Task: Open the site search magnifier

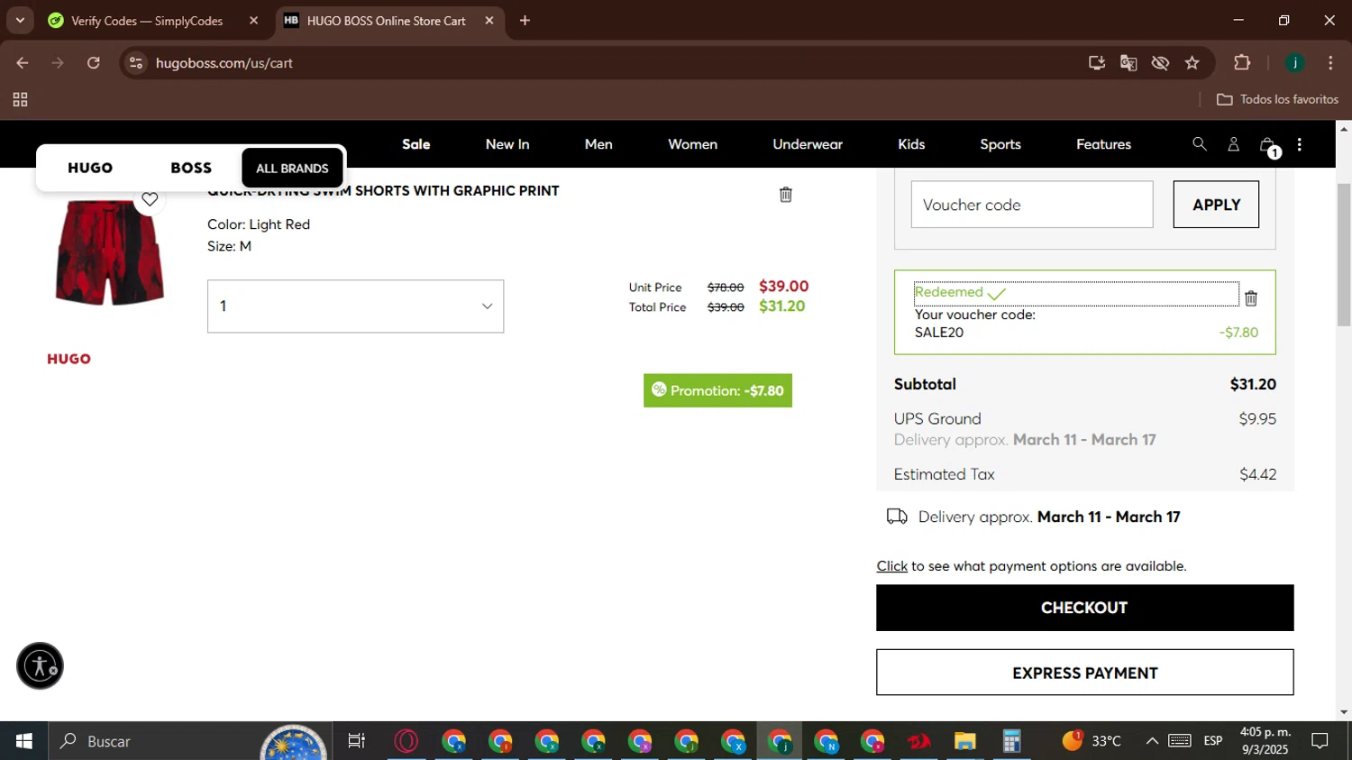Action: coord(1199,144)
